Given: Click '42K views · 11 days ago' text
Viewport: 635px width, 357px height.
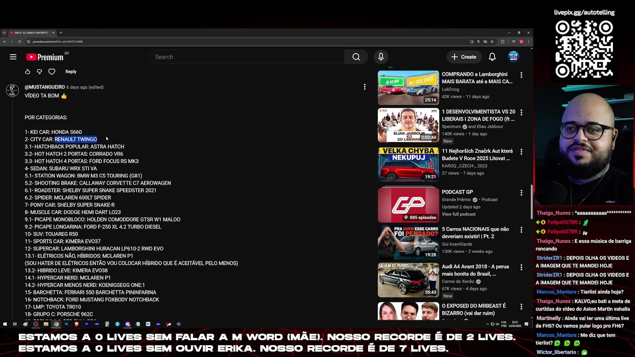Looking at the screenshot, I should [x=465, y=97].
